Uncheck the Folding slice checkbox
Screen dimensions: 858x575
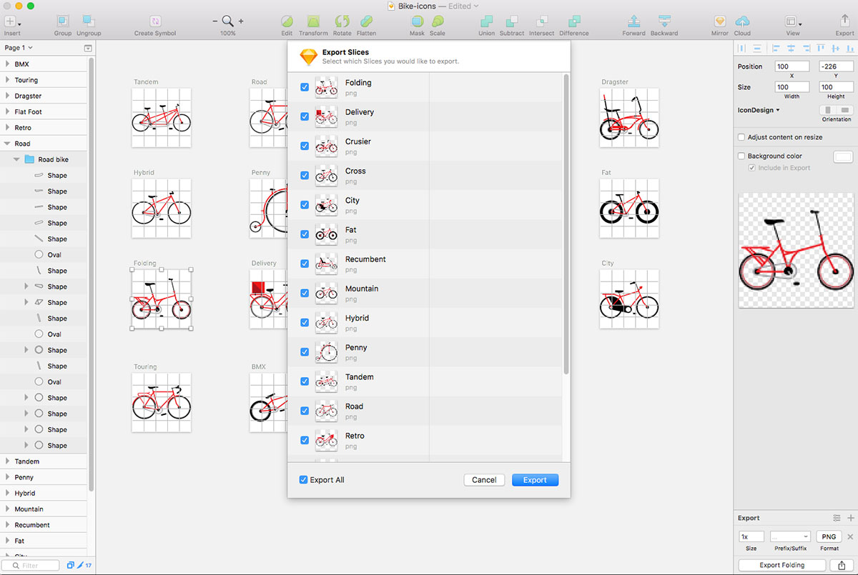click(305, 87)
